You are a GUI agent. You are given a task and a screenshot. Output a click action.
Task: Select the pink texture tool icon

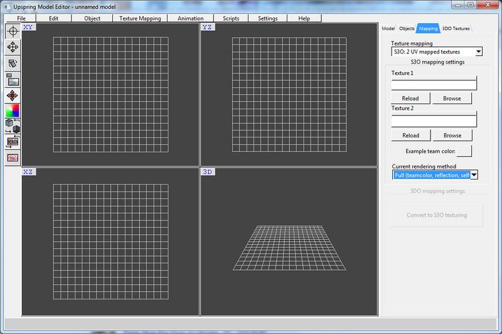coord(13,158)
